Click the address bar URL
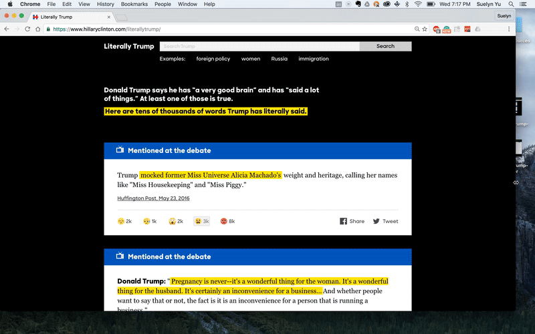Viewport: 535px width, 334px height. pos(107,29)
